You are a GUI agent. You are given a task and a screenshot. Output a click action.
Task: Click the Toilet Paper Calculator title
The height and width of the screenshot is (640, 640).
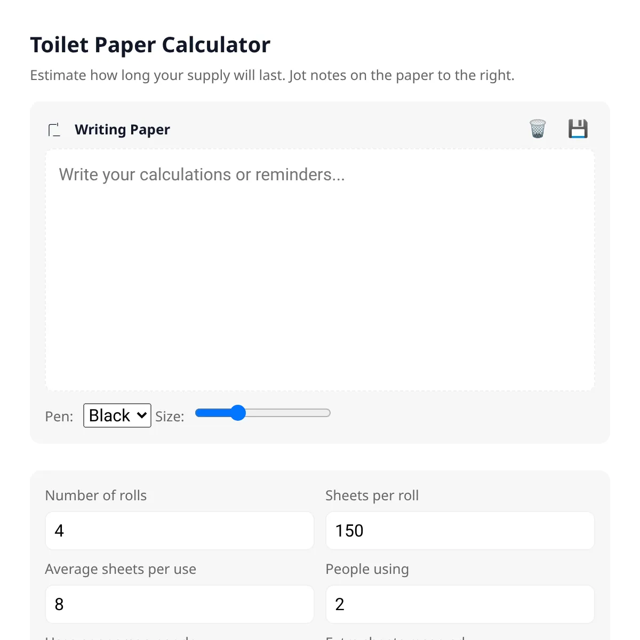[150, 45]
